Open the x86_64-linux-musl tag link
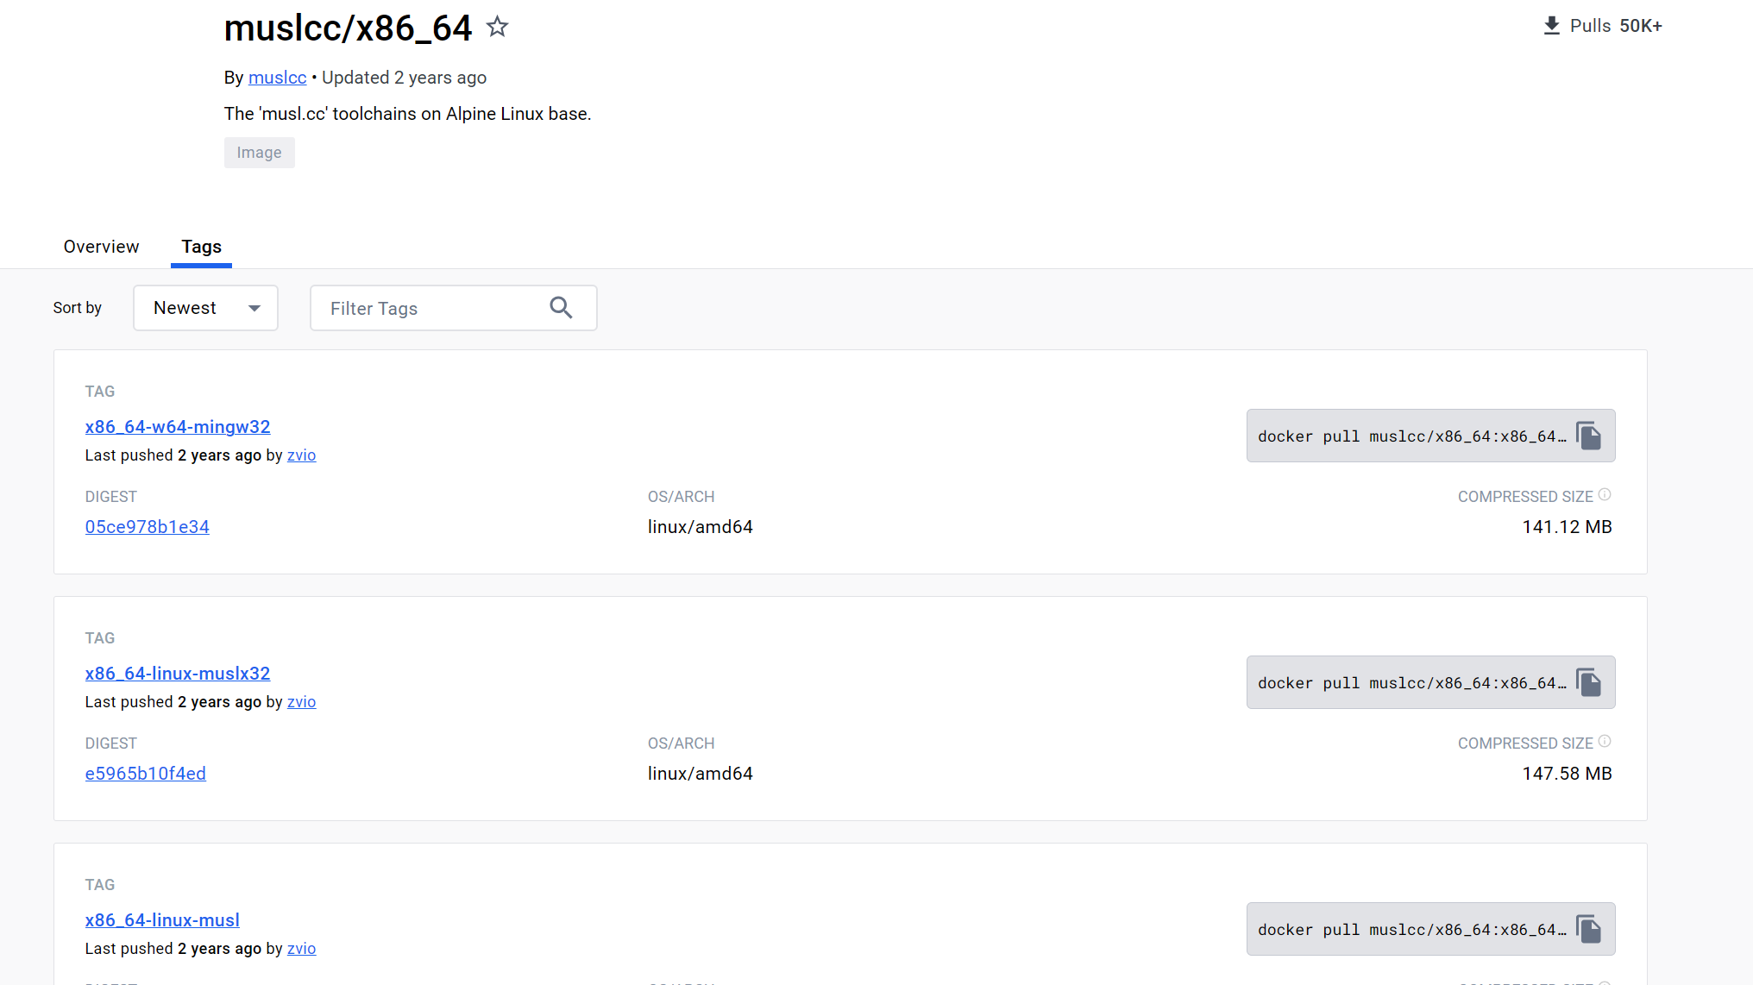This screenshot has width=1753, height=985. tap(162, 920)
